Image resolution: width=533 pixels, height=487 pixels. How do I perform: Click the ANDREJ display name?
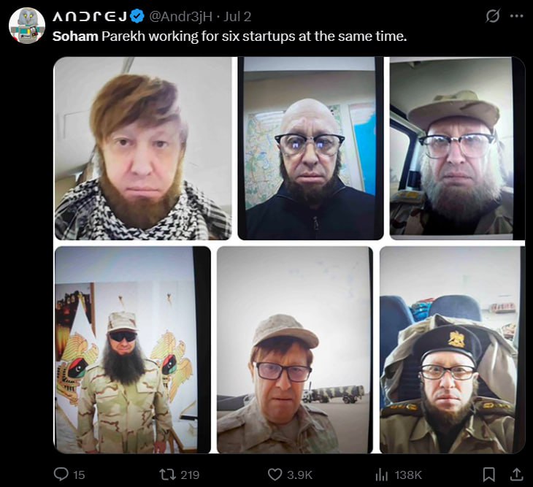[90, 16]
